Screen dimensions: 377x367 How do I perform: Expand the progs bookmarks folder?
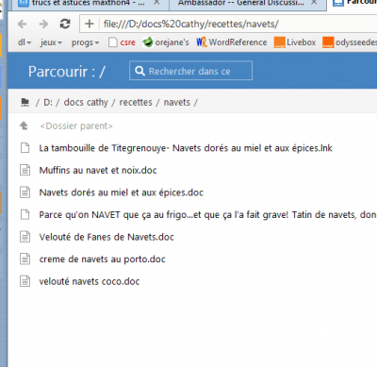[85, 42]
